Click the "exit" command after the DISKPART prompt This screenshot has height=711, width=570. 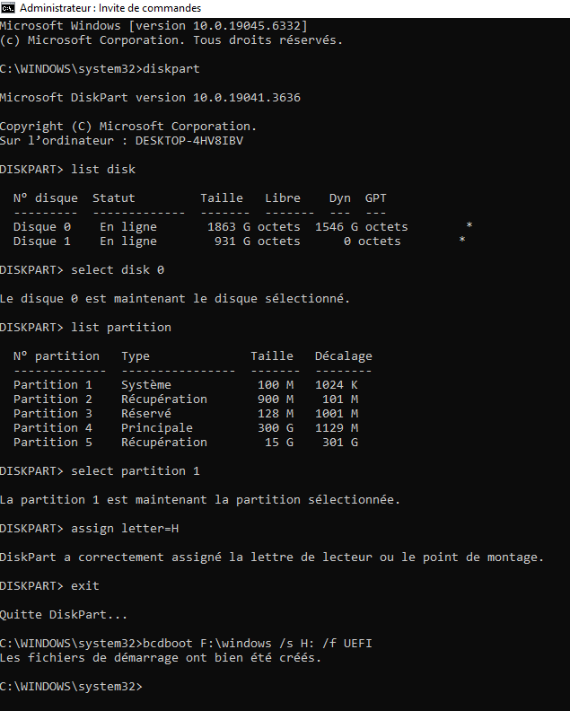[x=85, y=585]
